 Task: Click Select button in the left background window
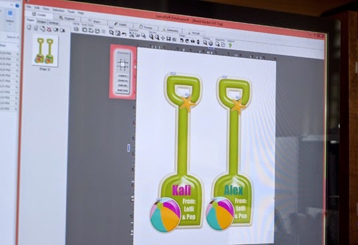(x=10, y=17)
